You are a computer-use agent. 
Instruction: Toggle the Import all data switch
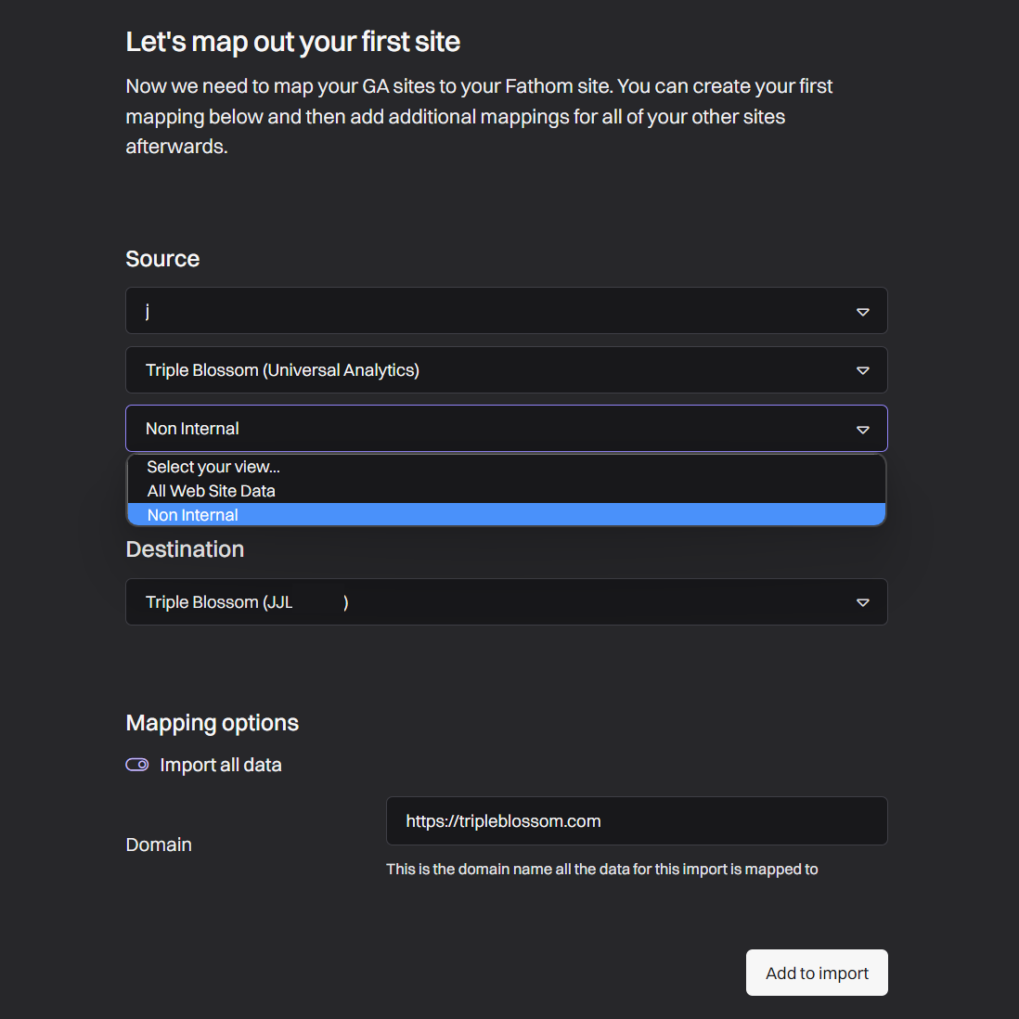click(137, 765)
